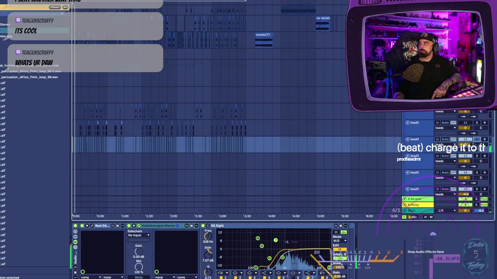This screenshot has width=497, height=279.
Task: Toggle the EQ Eight device on/off
Action: pyautogui.click(x=203, y=226)
